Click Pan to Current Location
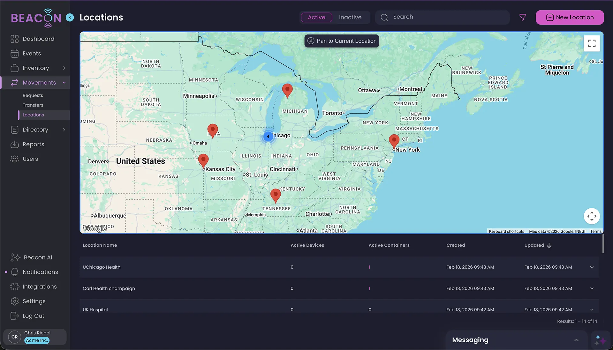613x350 pixels. point(341,41)
